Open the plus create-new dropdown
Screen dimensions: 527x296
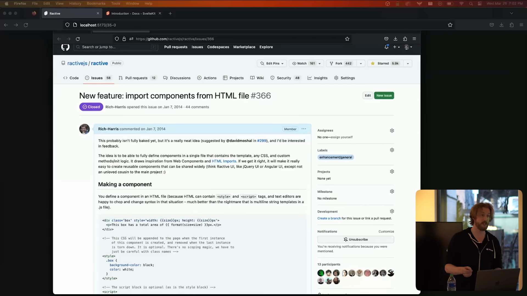click(396, 47)
